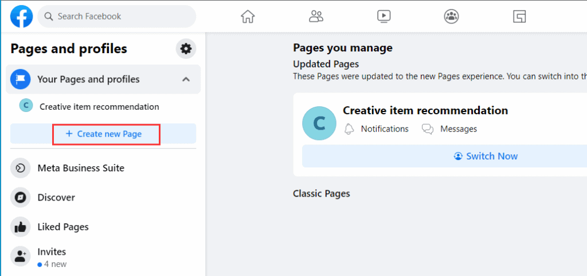Collapse Your Pages and profiles chevron
This screenshot has height=276, width=587.
click(x=186, y=79)
